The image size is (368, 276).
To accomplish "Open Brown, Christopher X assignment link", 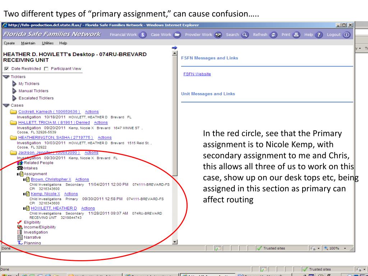I will point(51,179).
